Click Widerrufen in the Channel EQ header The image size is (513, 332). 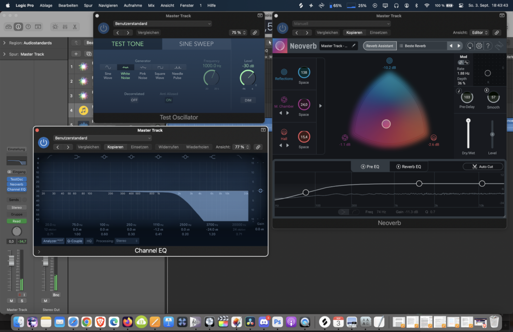coord(168,147)
